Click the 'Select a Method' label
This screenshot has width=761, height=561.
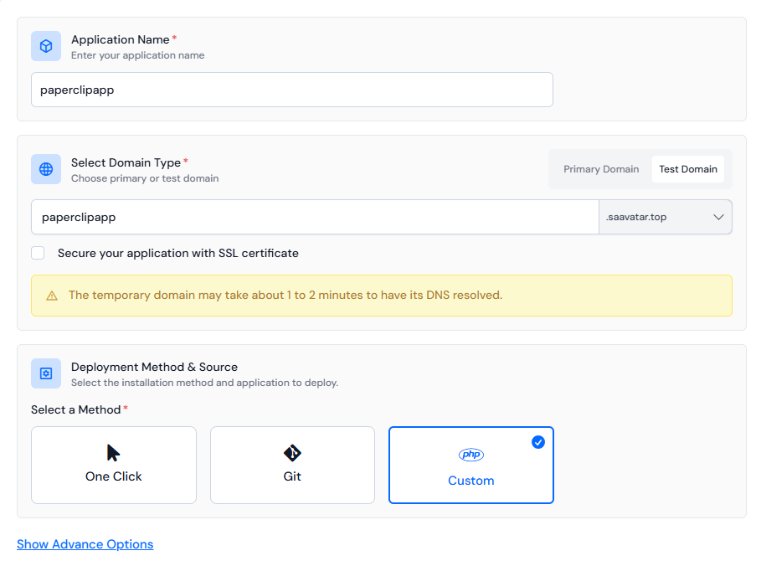[75, 409]
